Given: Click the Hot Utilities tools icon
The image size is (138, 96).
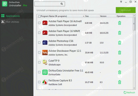Looking at the screenshot, I should coord(3,22).
